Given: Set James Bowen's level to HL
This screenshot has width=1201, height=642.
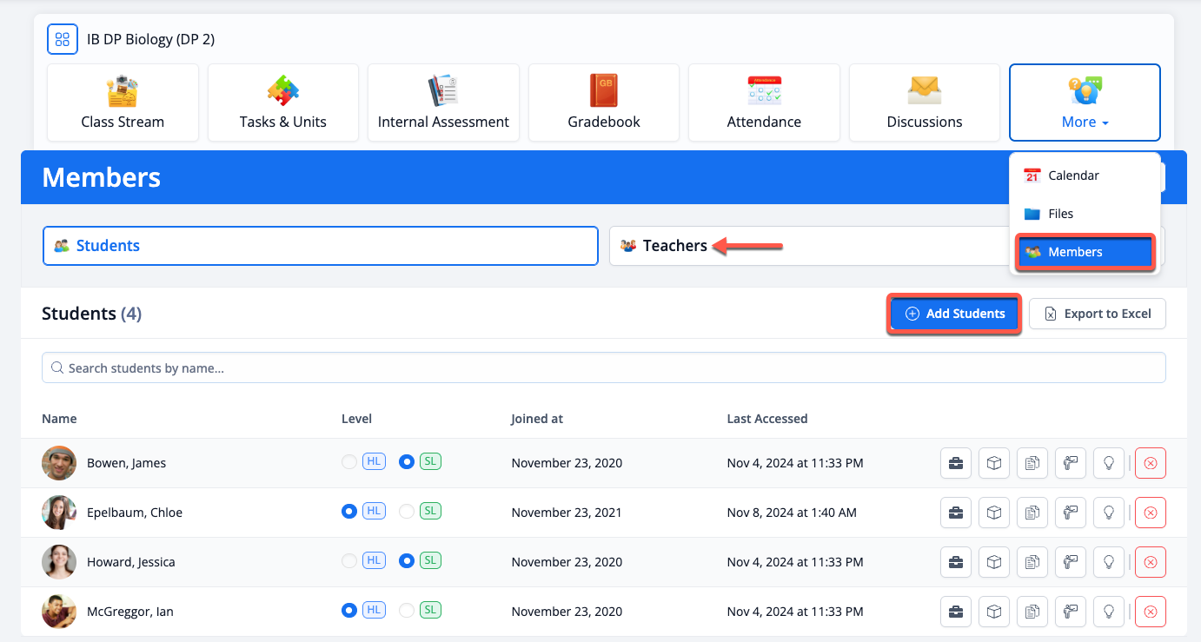Looking at the screenshot, I should 349,462.
